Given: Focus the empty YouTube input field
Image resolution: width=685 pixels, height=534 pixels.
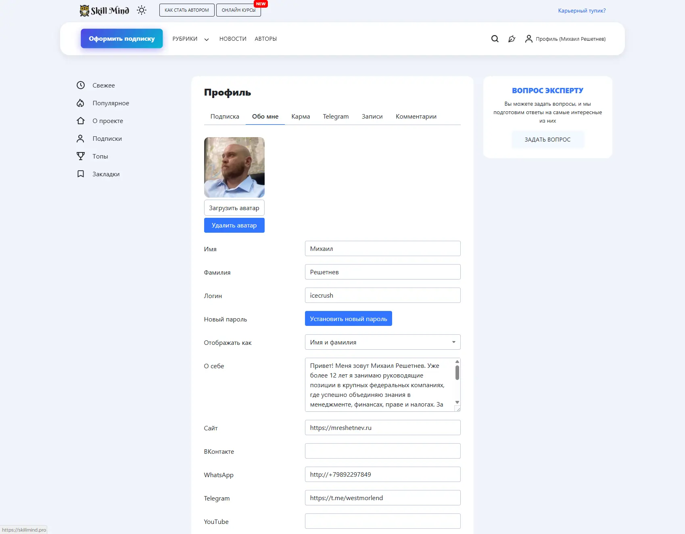Looking at the screenshot, I should [382, 521].
